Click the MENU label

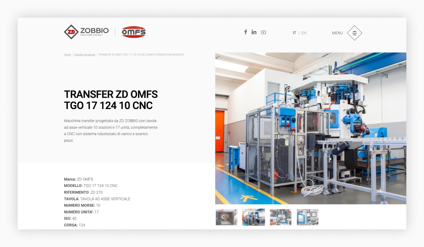[337, 33]
